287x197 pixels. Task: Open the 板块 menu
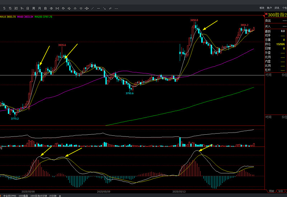tap(262, 8)
